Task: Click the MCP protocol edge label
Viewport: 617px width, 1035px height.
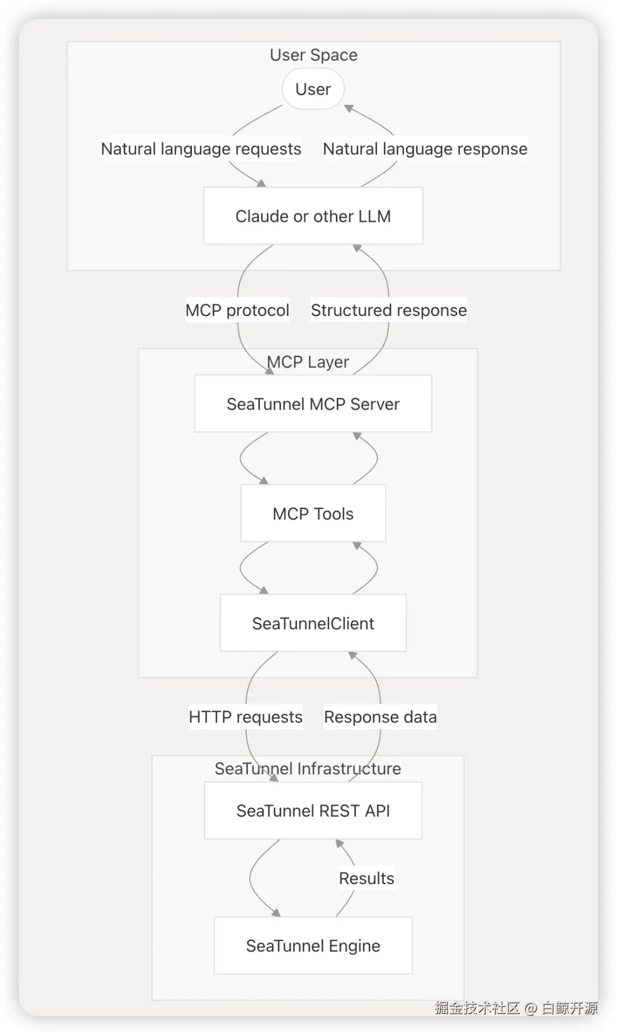Action: point(237,310)
